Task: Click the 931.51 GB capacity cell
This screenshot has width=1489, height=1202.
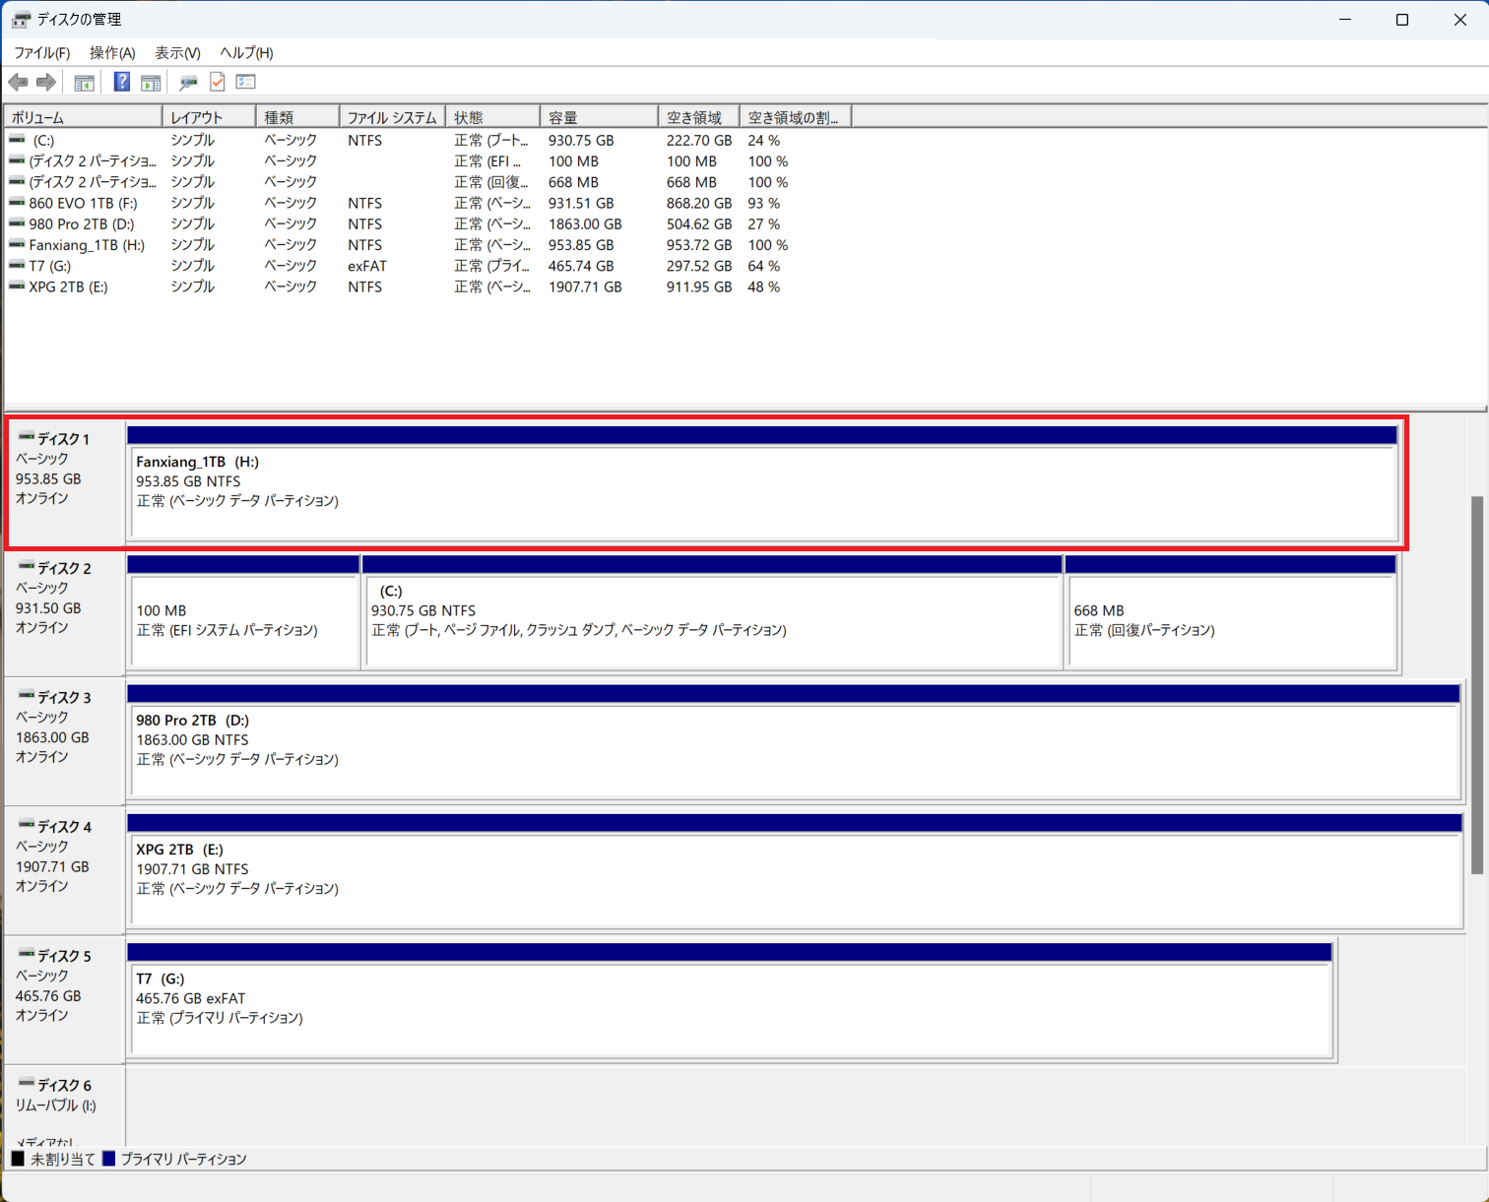Action: point(581,203)
